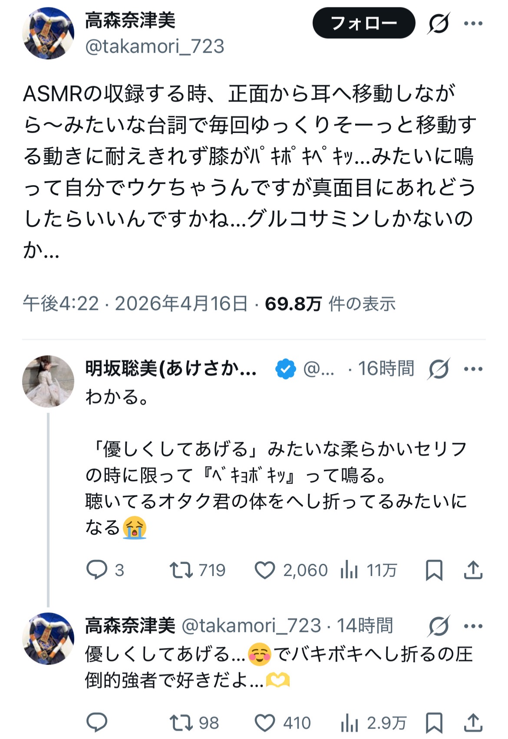This screenshot has height=739, width=508.
Task: Open more options on the 14時間 reply
Action: (473, 626)
